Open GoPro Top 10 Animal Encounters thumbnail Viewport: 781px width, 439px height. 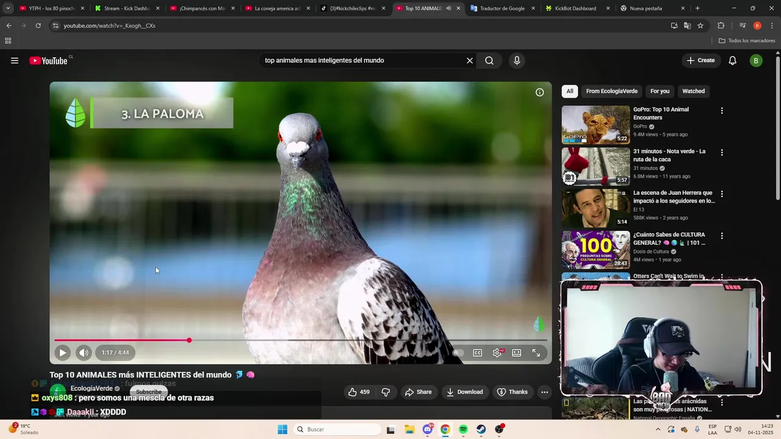(596, 125)
